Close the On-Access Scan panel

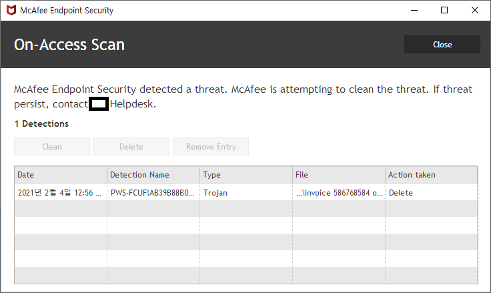pyautogui.click(x=442, y=45)
